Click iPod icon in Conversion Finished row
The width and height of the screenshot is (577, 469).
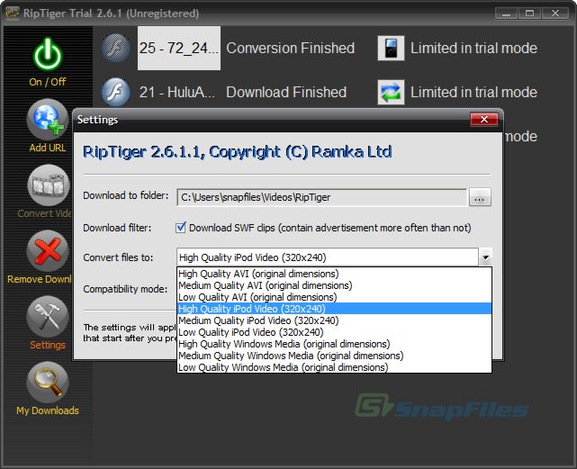[x=391, y=48]
